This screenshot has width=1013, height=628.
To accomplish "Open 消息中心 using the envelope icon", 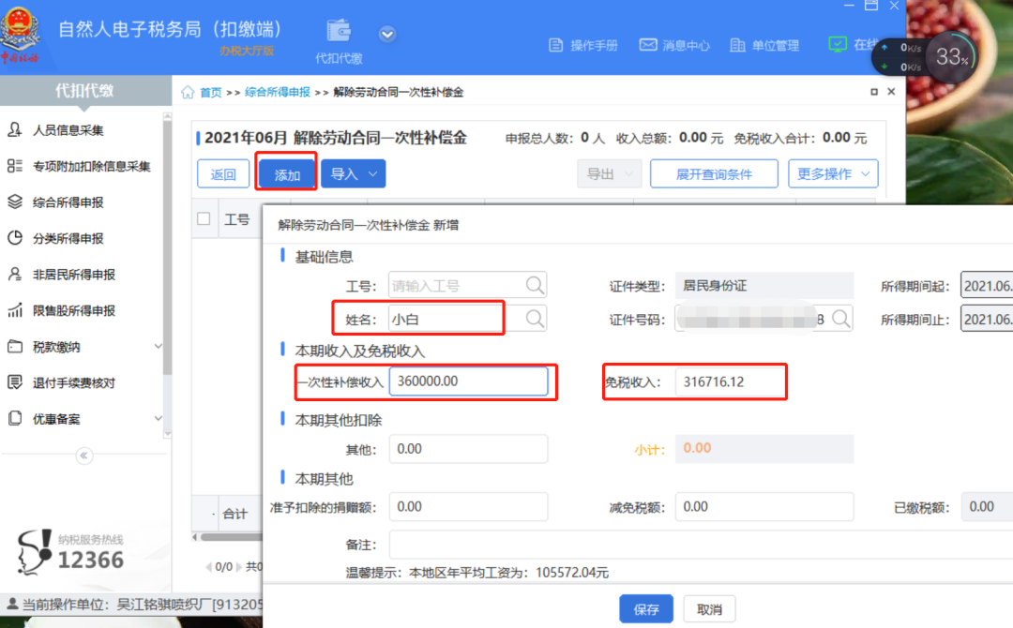I will point(648,44).
